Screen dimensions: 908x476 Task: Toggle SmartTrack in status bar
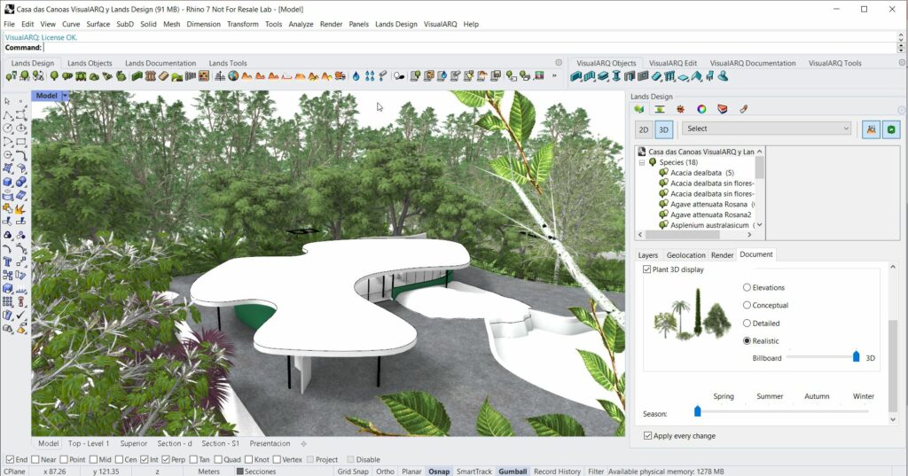pos(474,472)
